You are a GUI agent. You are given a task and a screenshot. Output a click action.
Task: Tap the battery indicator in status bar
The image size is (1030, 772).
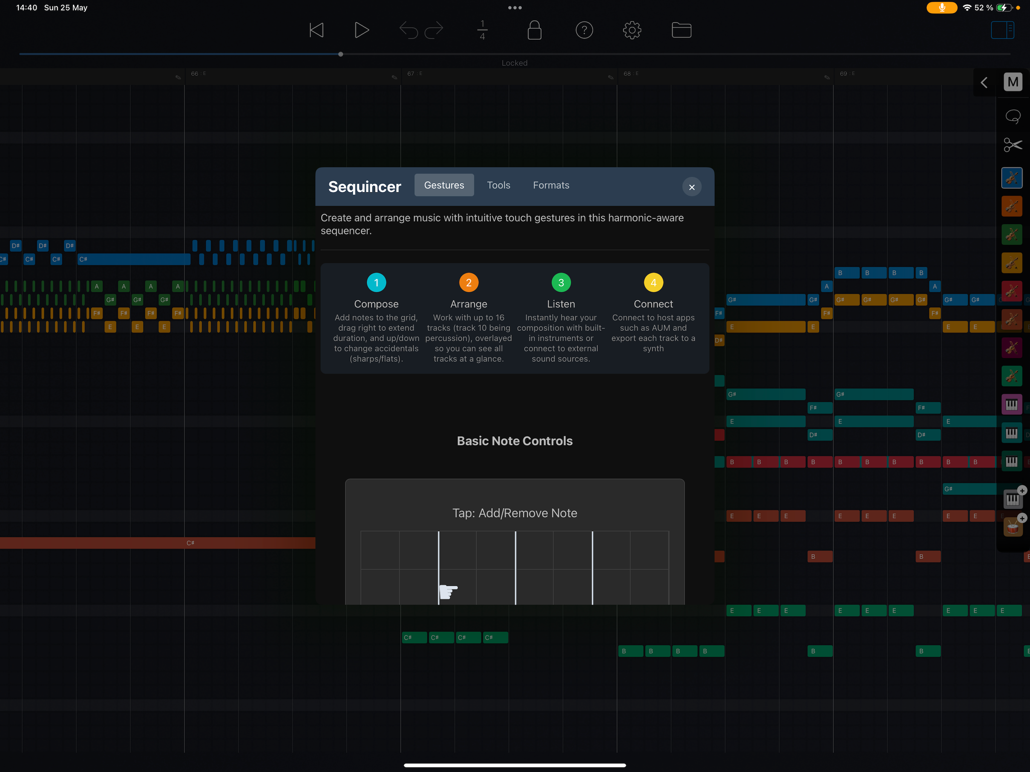coord(1004,8)
